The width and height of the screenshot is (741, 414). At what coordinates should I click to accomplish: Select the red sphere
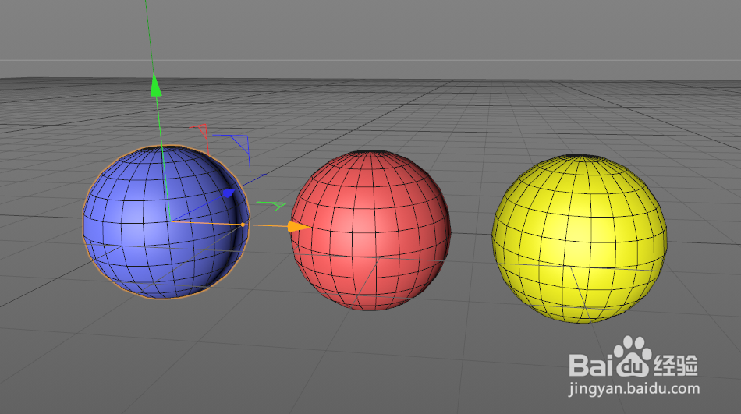pos(370,230)
